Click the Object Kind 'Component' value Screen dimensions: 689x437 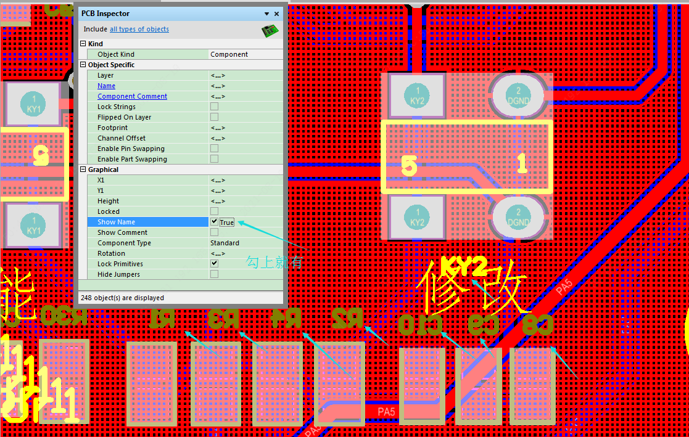point(245,54)
